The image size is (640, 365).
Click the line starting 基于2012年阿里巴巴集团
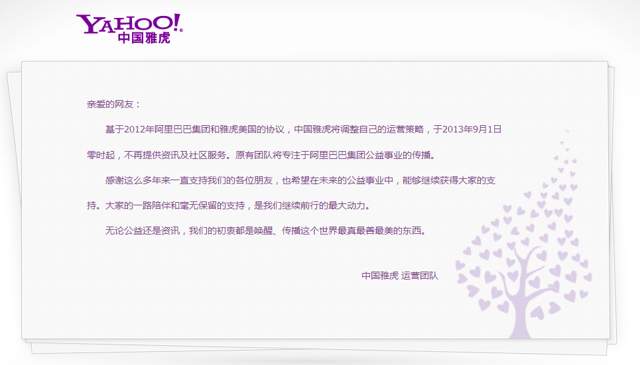[x=303, y=130]
